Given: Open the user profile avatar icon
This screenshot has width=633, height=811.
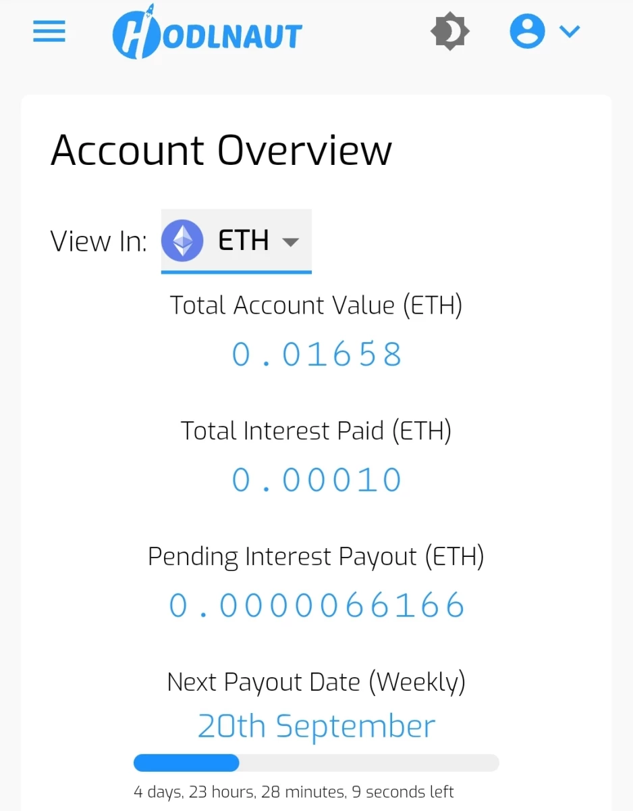Looking at the screenshot, I should coord(527,31).
